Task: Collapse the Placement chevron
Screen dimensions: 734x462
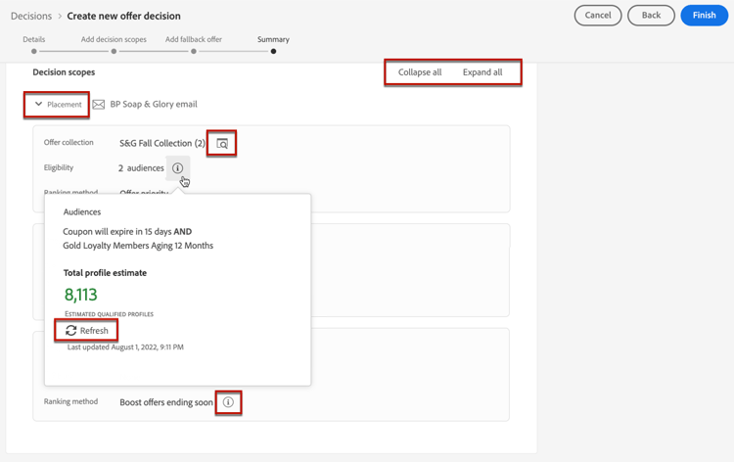Action: [38, 104]
